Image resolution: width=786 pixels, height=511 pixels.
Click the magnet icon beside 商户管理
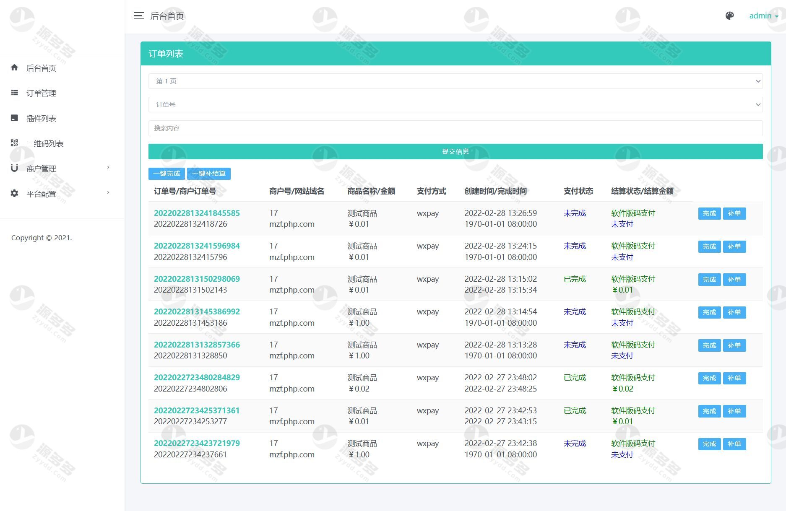click(x=15, y=168)
